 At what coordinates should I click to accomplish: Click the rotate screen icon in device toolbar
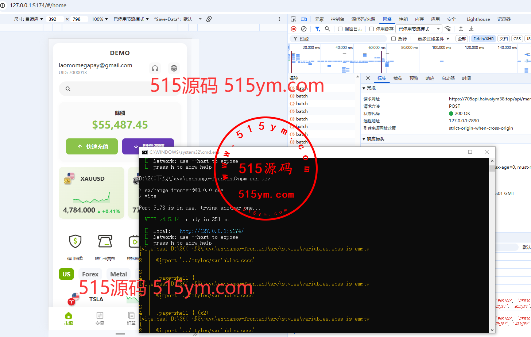tap(209, 19)
